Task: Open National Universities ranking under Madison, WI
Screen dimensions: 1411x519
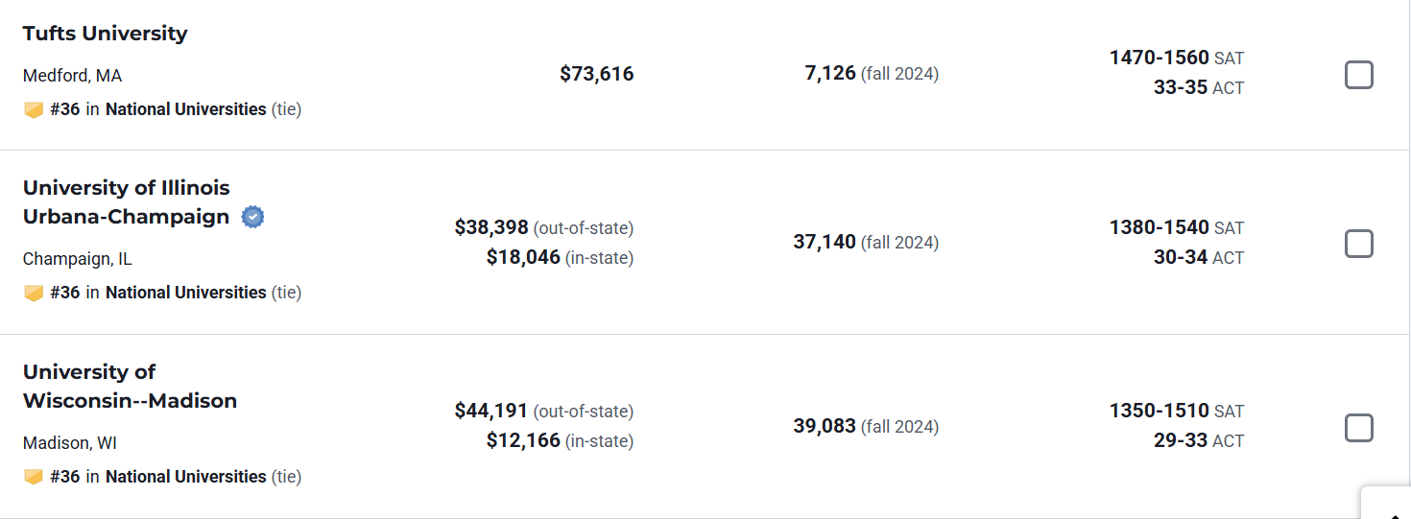Action: pos(185,477)
